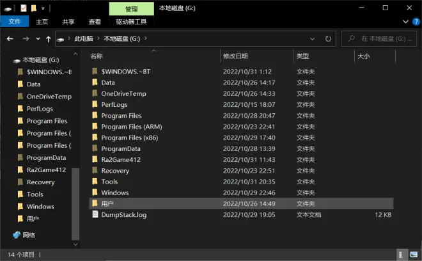Click the Data folder icon in file list
Viewport: 422px width, 261px height.
click(95, 82)
